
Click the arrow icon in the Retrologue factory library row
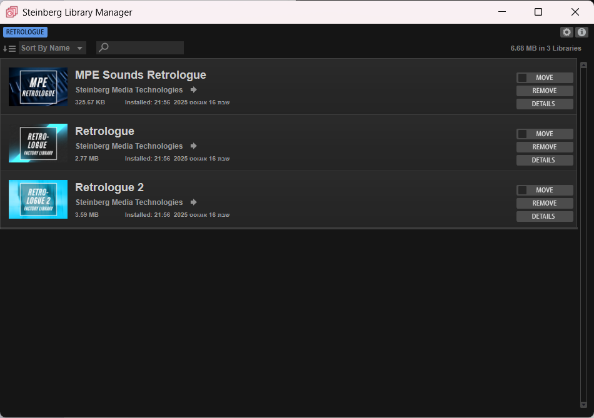coord(194,146)
